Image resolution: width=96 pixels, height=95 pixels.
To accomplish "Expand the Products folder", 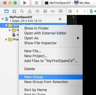I will 6,40.
